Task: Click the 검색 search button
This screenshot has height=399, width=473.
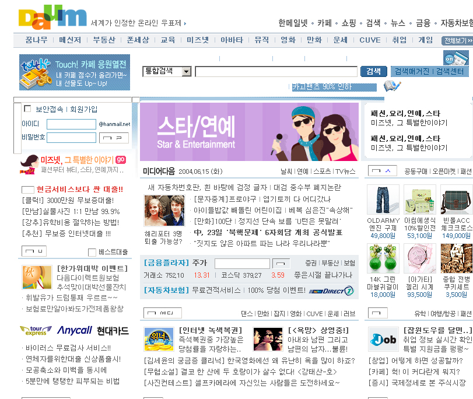Action: click(374, 71)
